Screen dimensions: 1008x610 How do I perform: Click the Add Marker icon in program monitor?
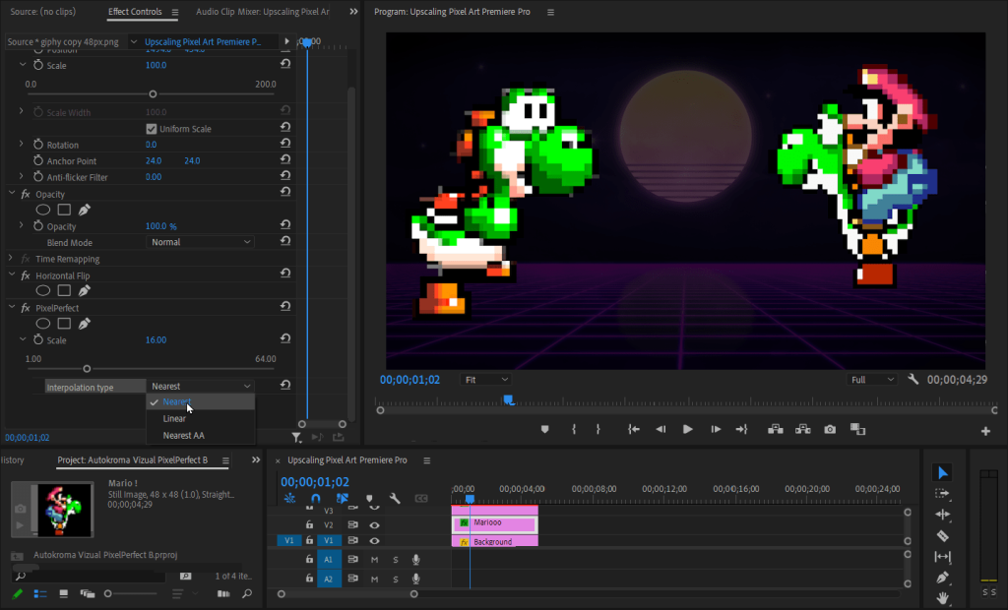[545, 430]
